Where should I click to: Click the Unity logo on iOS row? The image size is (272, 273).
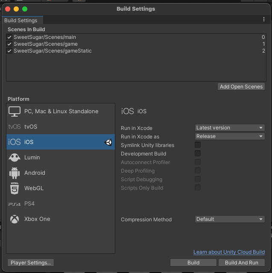point(108,142)
